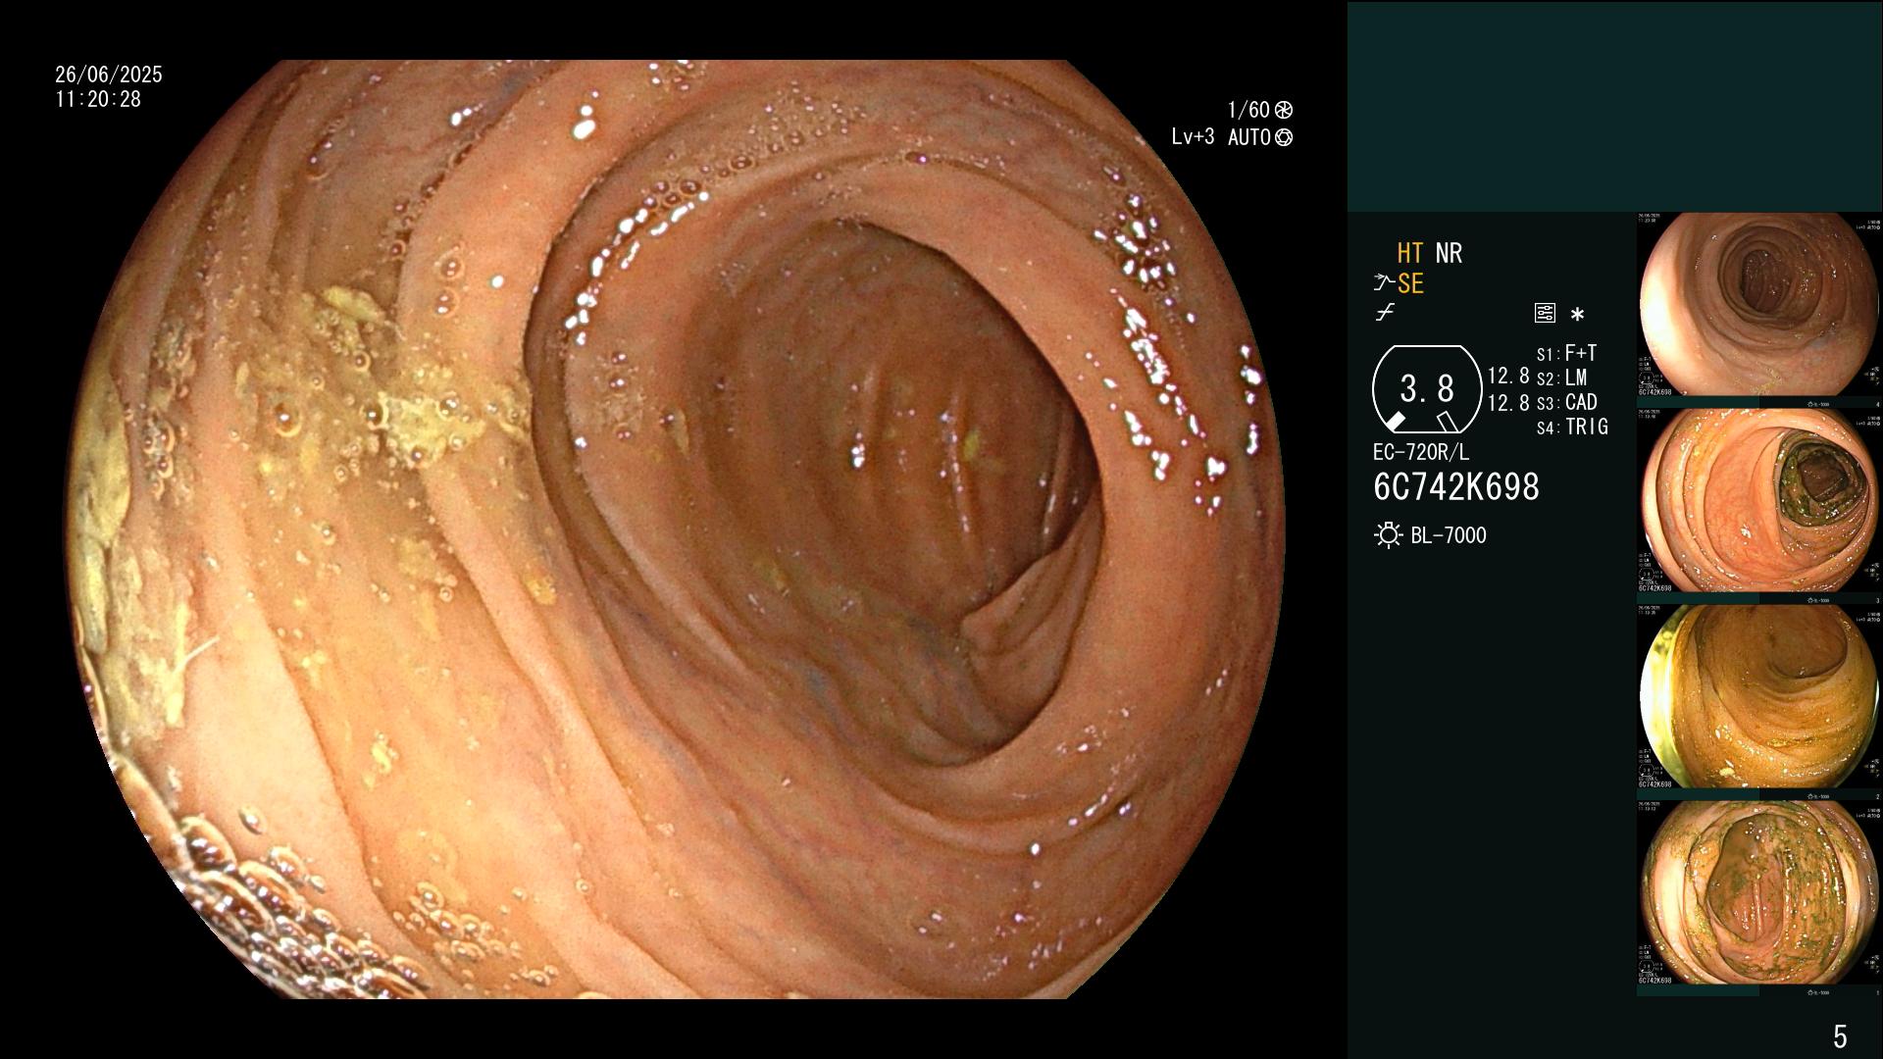Viewport: 1883px width, 1059px height.
Task: Select the SE enhancement indicator
Action: (x=1410, y=284)
